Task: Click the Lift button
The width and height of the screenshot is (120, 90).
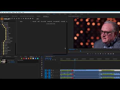Action: pos(108,54)
